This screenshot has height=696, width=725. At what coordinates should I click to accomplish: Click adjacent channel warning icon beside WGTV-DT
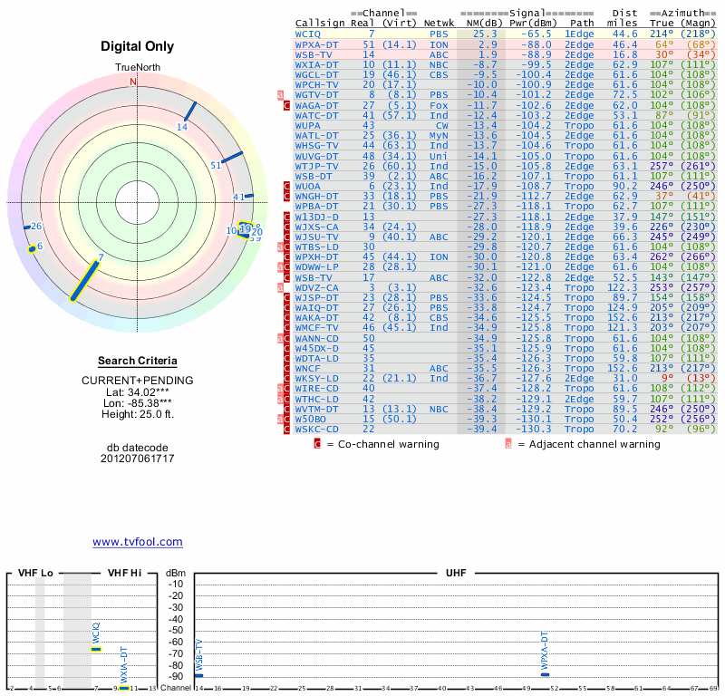(x=281, y=94)
